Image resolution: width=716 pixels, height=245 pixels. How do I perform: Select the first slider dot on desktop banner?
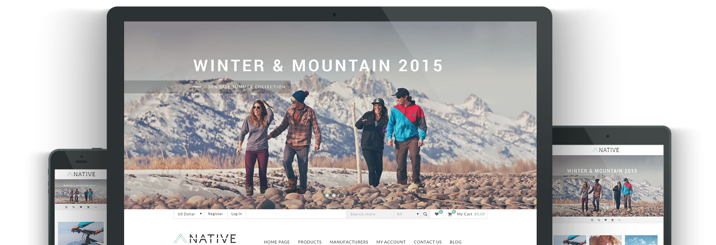point(327,195)
